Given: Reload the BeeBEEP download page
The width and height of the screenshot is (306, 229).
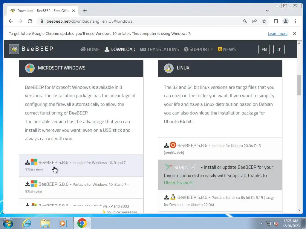Looking at the screenshot, I should click(x=30, y=21).
